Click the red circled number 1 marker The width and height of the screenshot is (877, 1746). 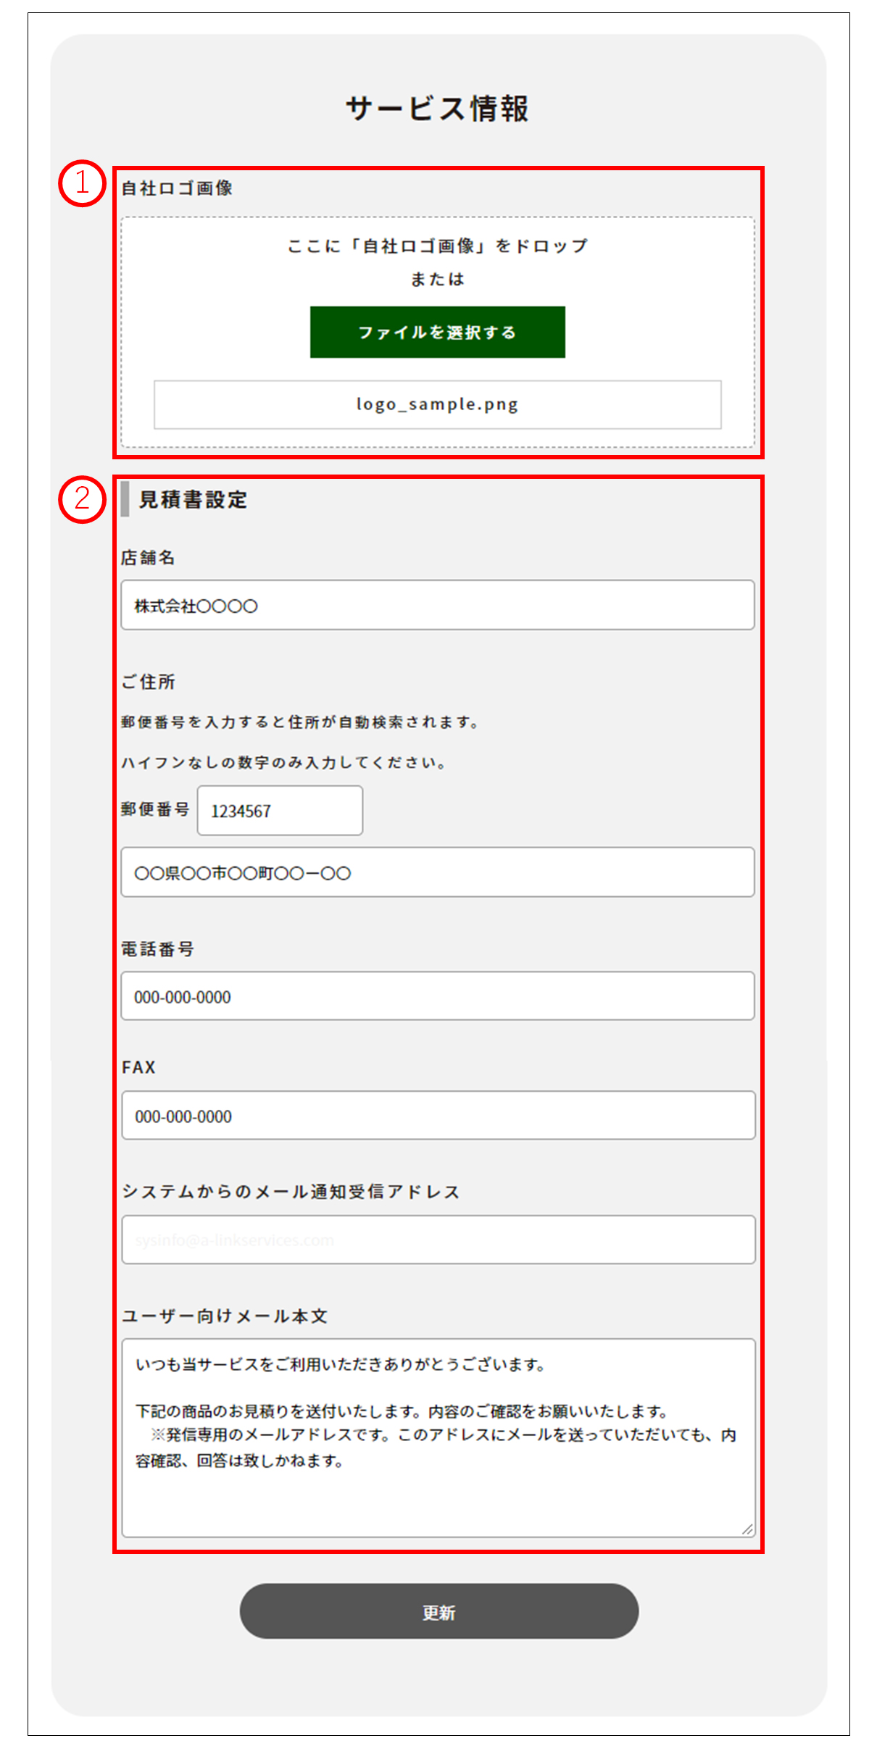[82, 183]
